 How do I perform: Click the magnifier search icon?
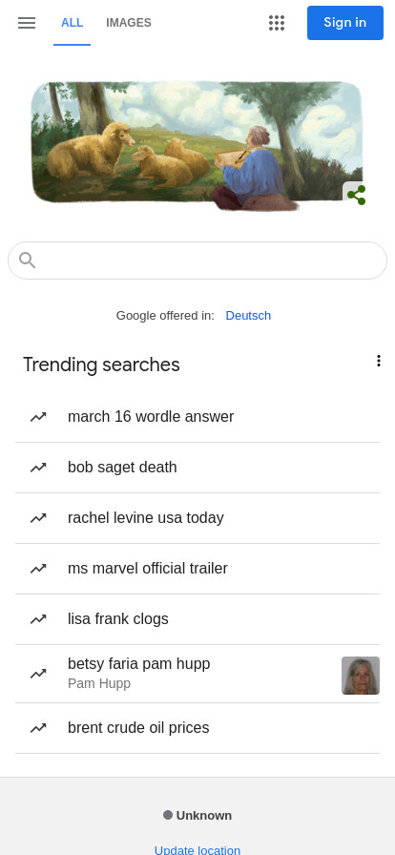click(28, 261)
